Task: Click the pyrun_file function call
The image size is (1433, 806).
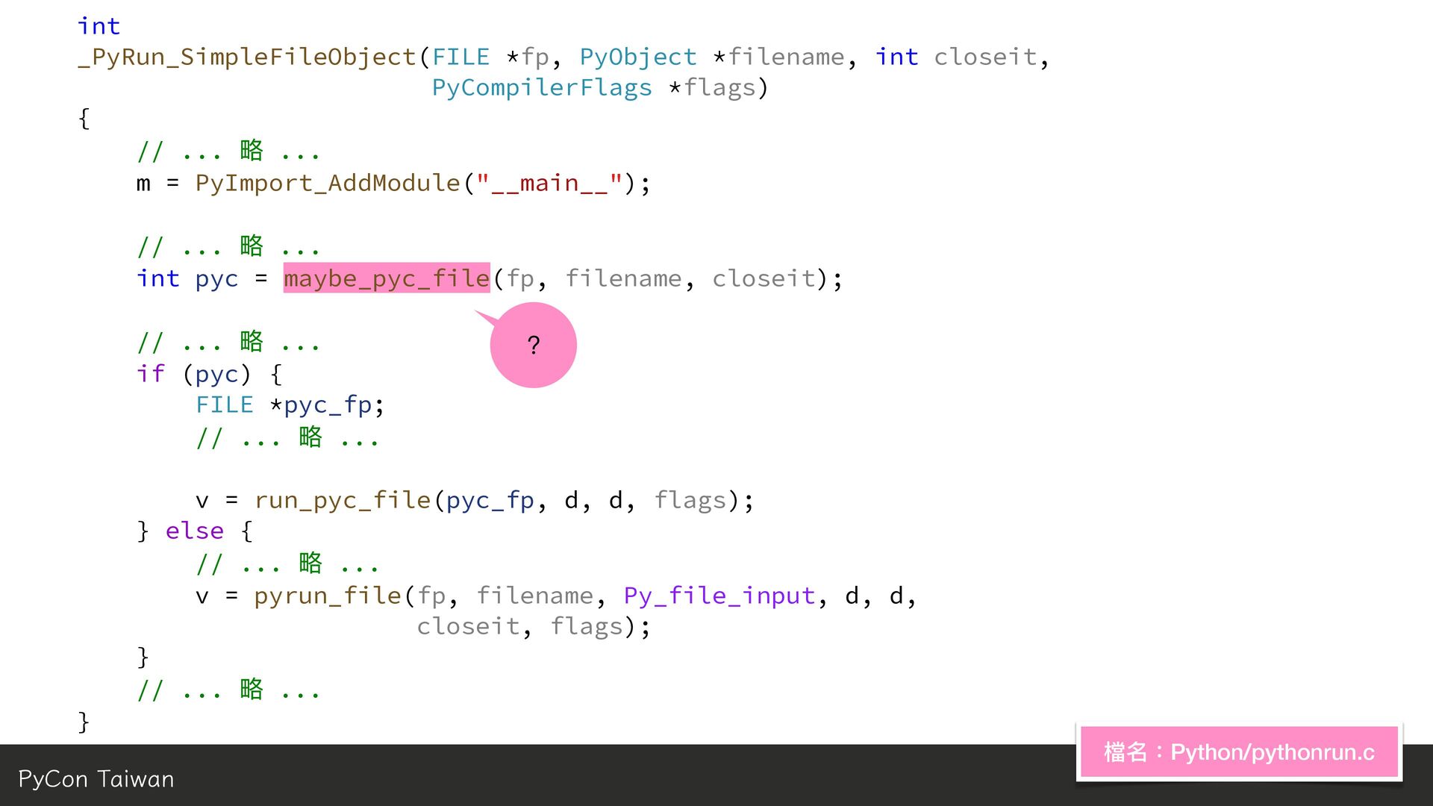Action: 328,596
